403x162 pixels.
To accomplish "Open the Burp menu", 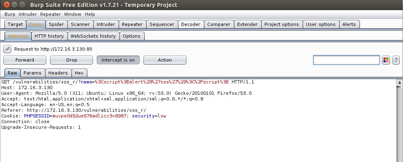I will [10, 14].
